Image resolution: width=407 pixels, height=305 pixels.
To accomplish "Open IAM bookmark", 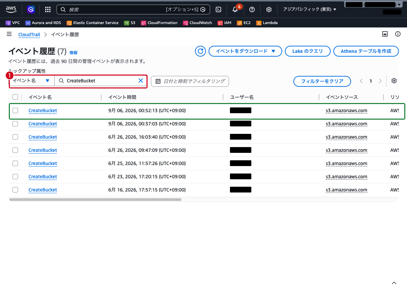I will click(x=225, y=23).
